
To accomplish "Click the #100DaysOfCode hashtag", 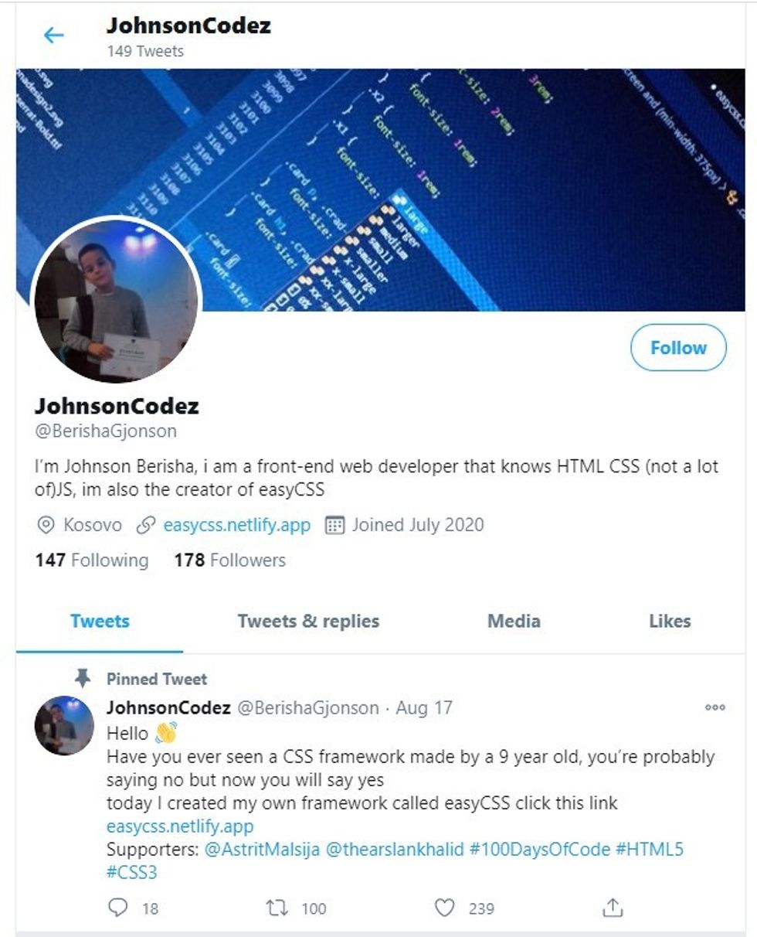I will pyautogui.click(x=539, y=850).
